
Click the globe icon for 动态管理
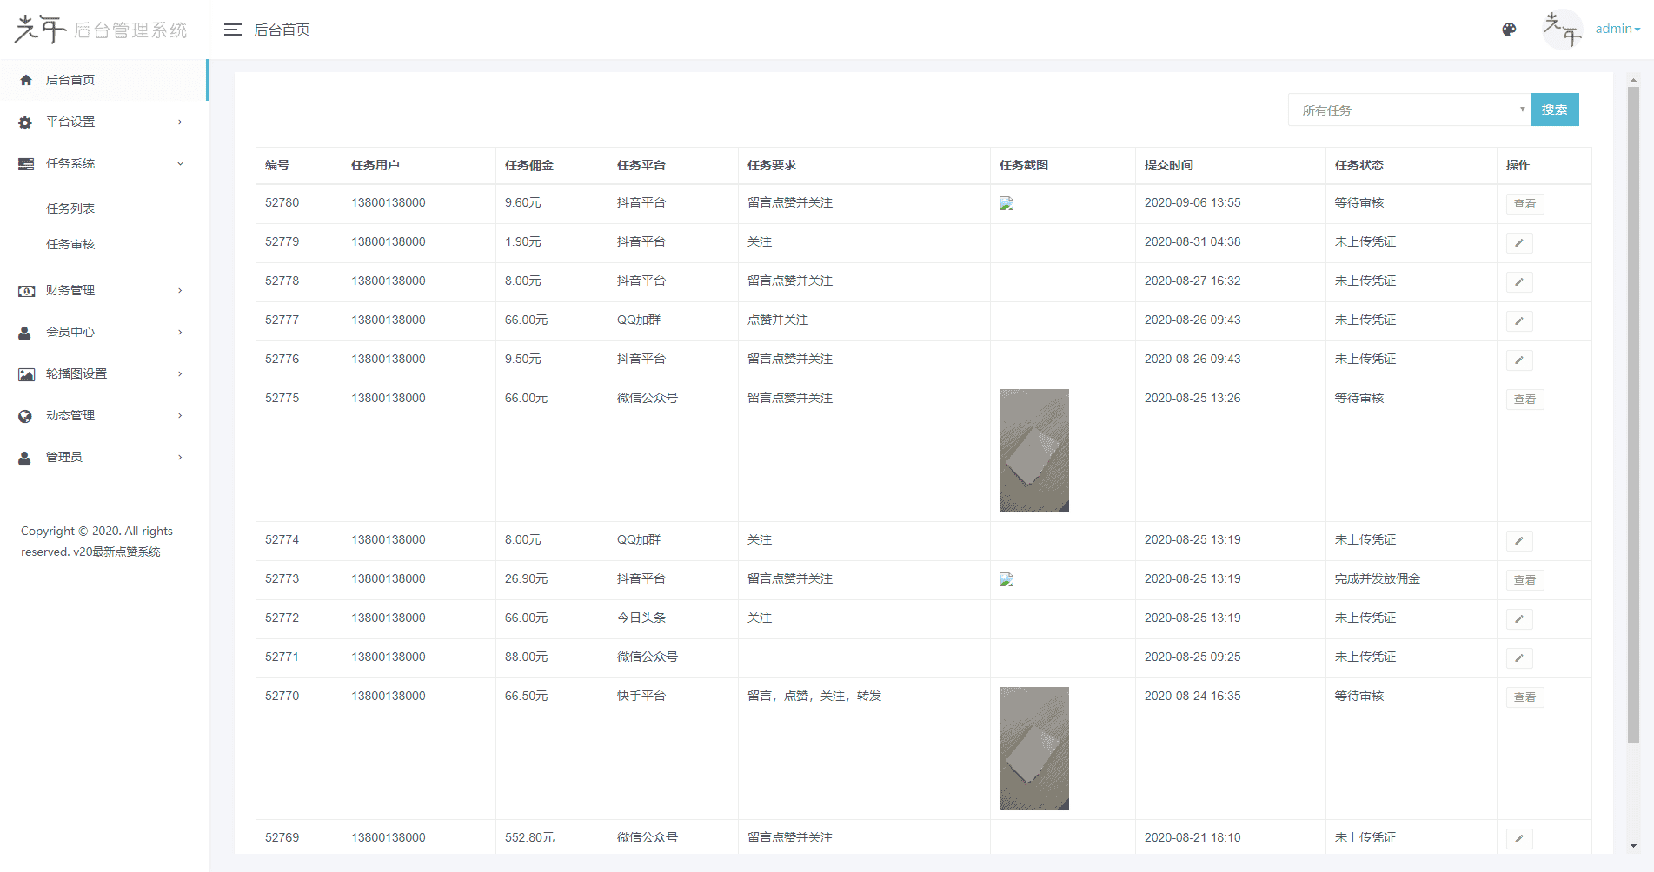(25, 416)
